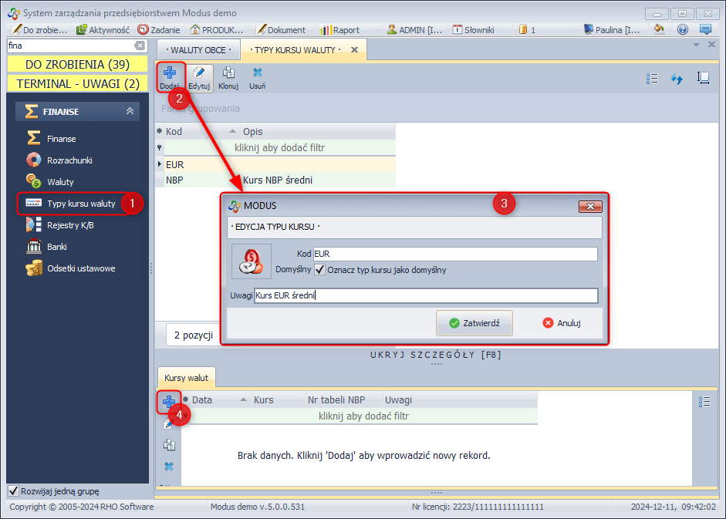This screenshot has width=726, height=519.
Task: Add a new rate in Kursy walut panel
Action: (x=168, y=401)
